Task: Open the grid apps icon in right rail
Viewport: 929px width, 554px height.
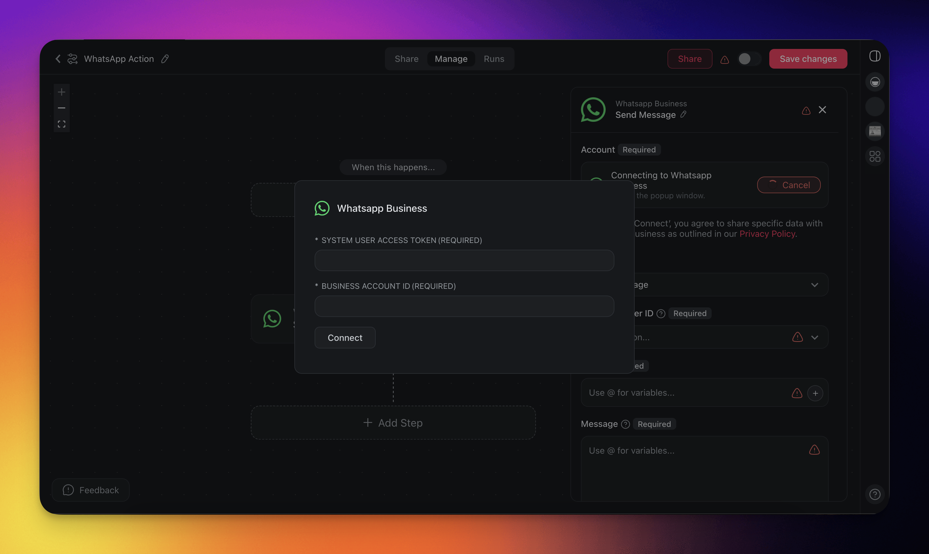Action: pos(874,156)
